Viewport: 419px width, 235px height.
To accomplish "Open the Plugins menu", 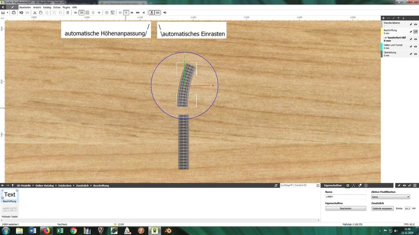I will click(66, 7).
